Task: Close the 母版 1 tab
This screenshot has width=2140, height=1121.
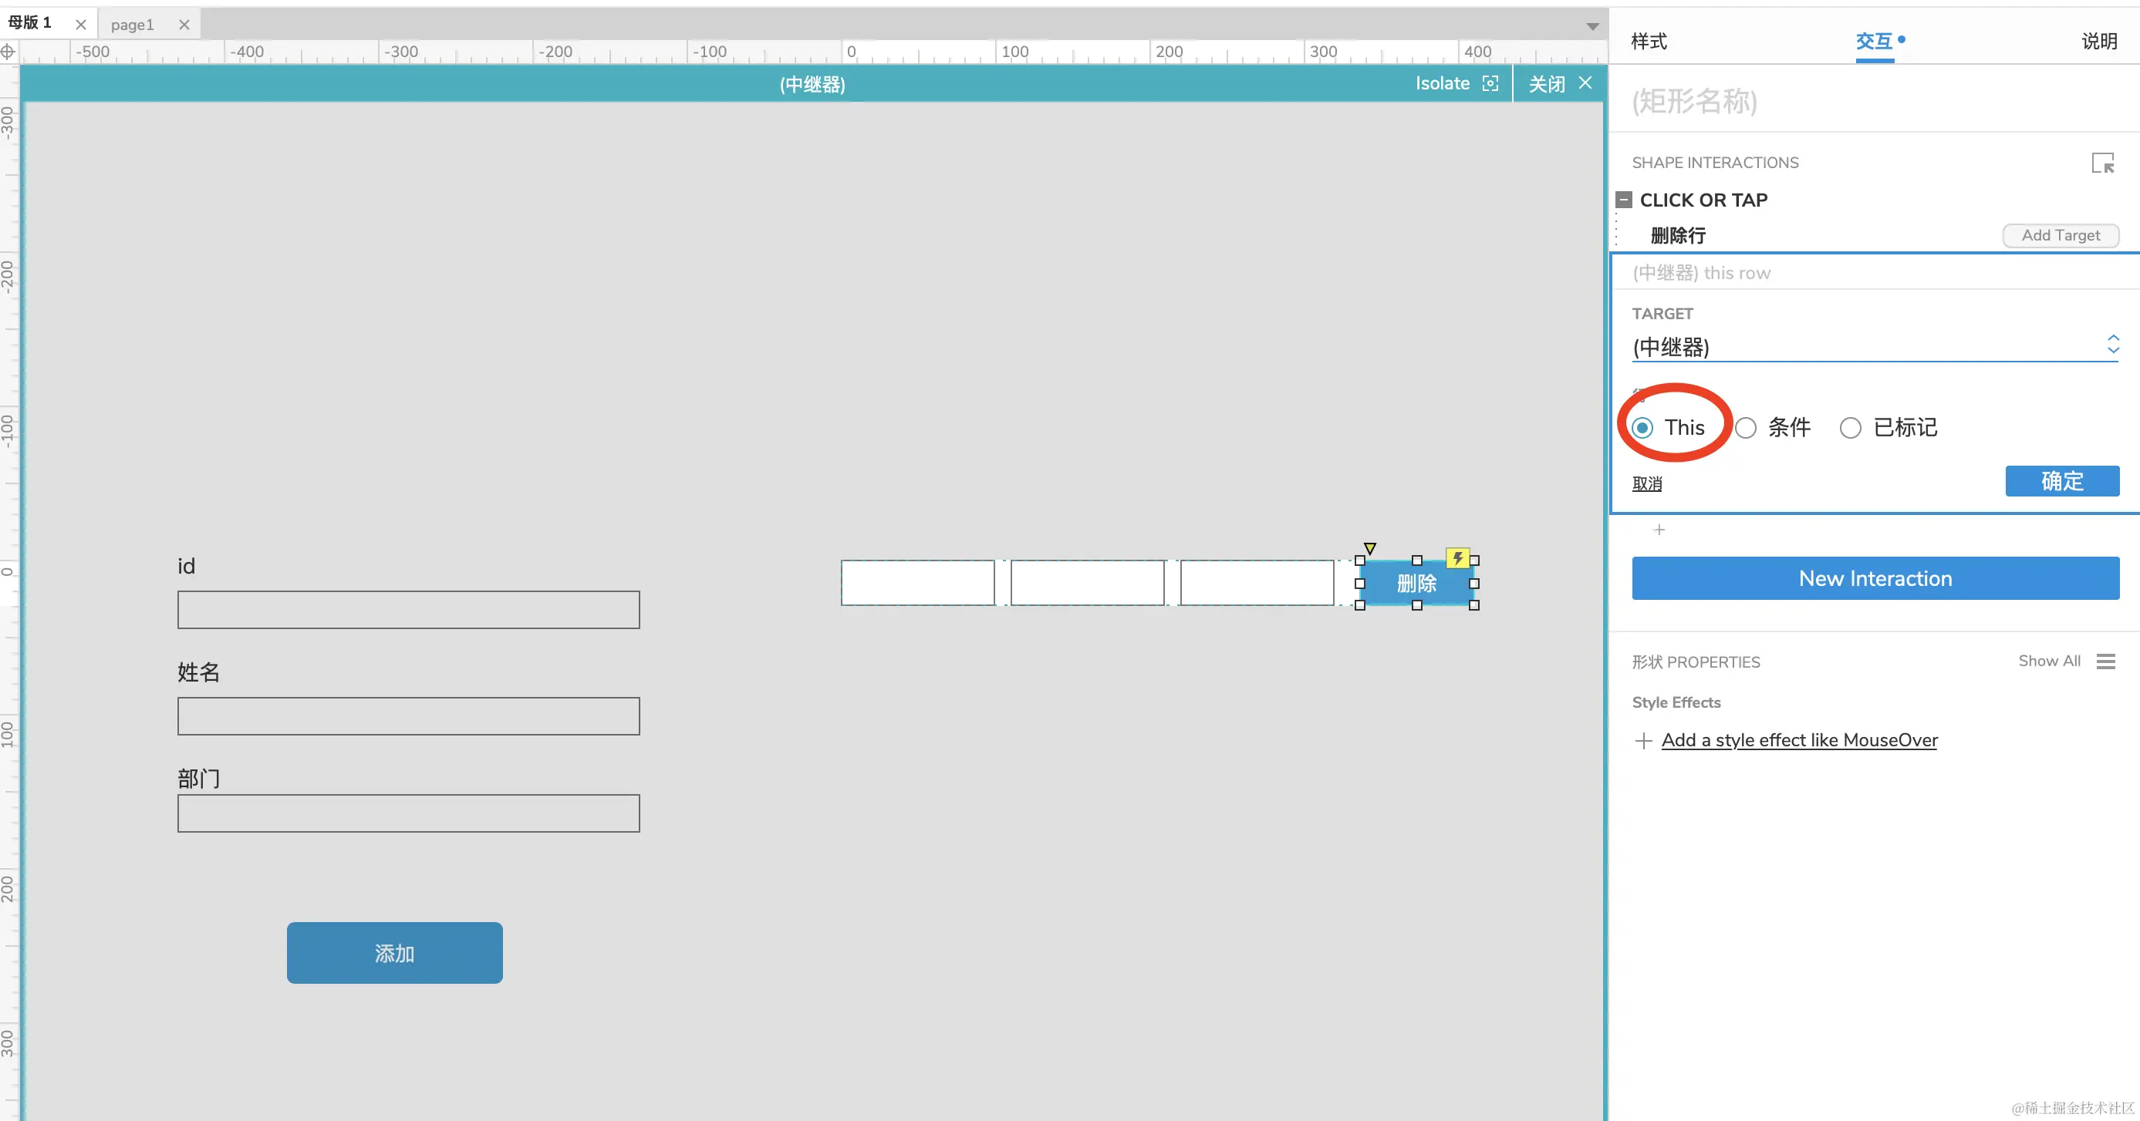Action: pyautogui.click(x=80, y=25)
